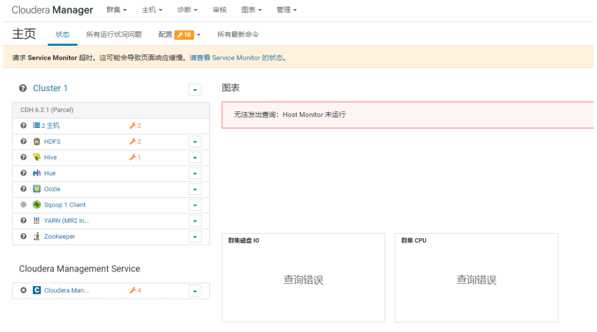Click the HDFS unknown health status icon
This screenshot has width=597, height=332.
[23, 141]
